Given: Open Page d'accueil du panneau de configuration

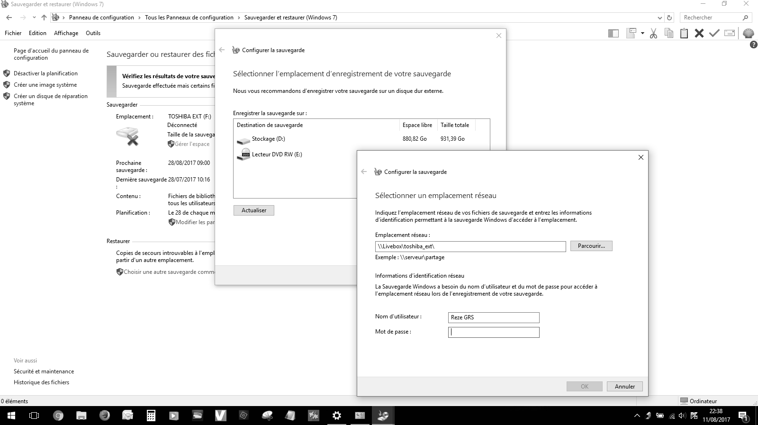Looking at the screenshot, I should click(51, 54).
